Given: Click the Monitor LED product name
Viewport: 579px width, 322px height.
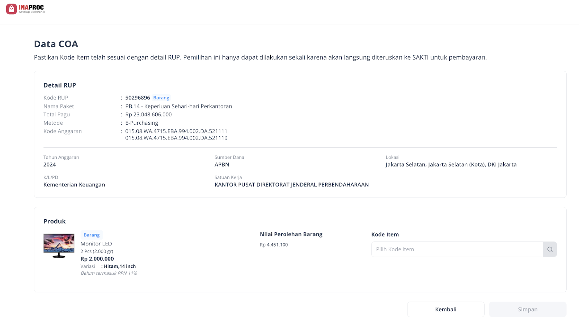Looking at the screenshot, I should [96, 244].
